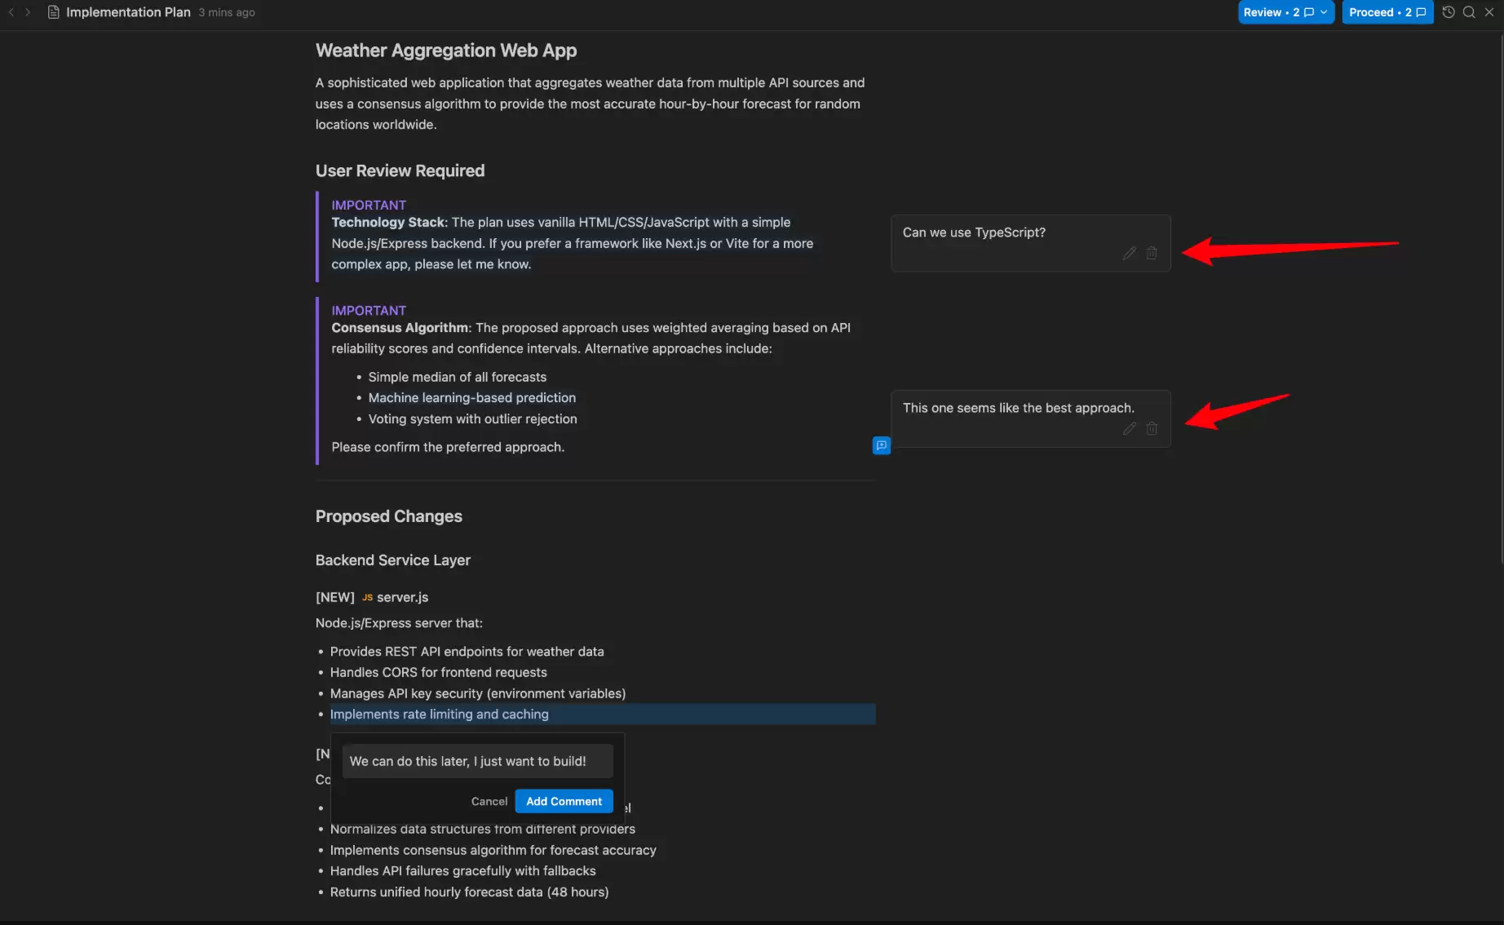Click the 'Technology Stack' bold label
The image size is (1504, 925).
click(388, 222)
